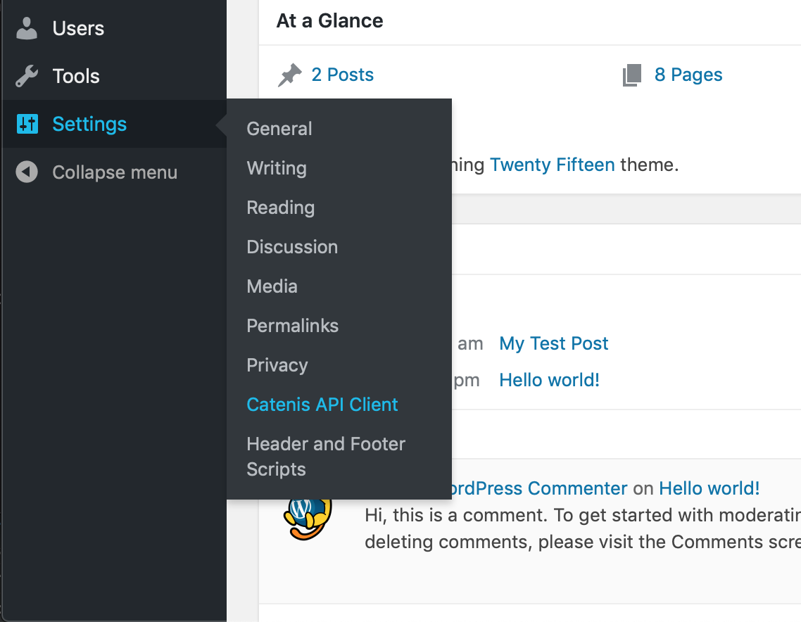Viewport: 801px width, 622px height.
Task: Open Hello world! in recent posts list
Action: pyautogui.click(x=549, y=380)
